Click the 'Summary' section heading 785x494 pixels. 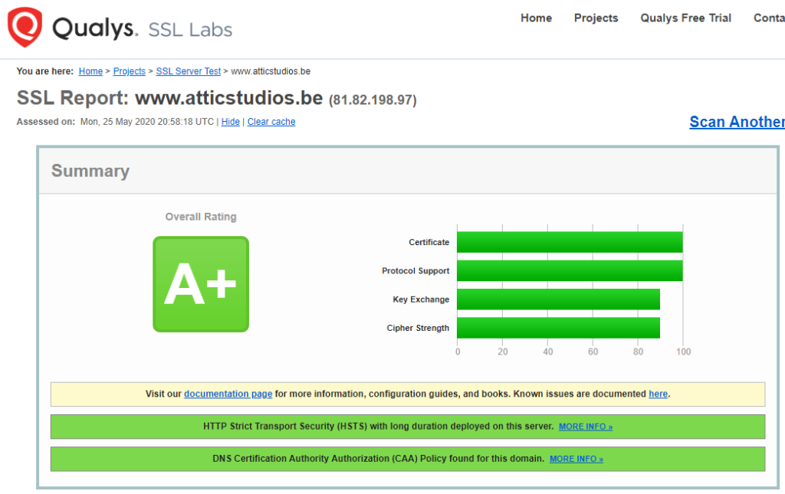point(90,171)
